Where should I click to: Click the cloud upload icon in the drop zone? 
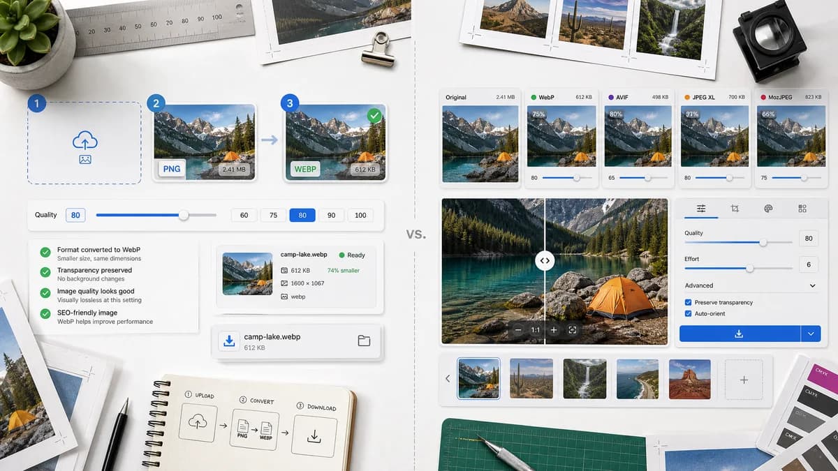click(84, 141)
